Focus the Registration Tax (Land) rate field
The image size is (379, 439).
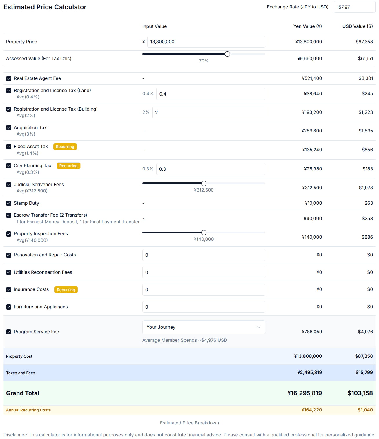pos(211,94)
